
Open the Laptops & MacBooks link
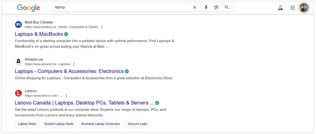point(39,34)
